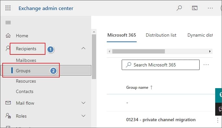
Task: Open Recipients in navigation
Action: [x=26, y=49]
